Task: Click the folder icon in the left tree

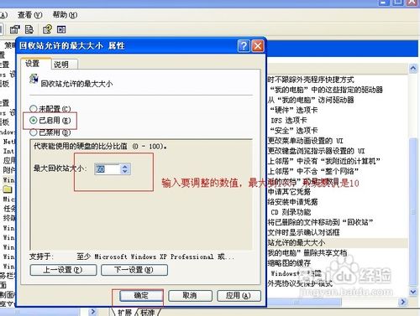Action: tap(8, 189)
